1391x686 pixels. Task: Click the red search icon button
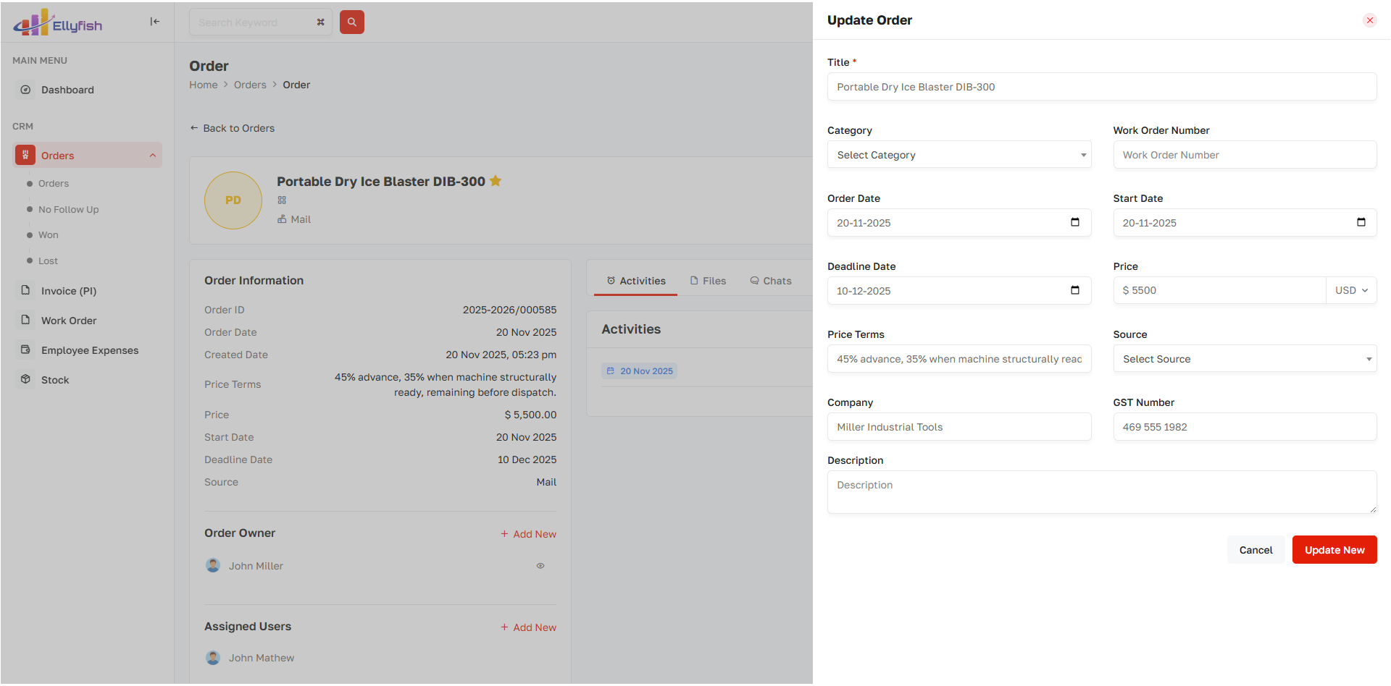(351, 22)
